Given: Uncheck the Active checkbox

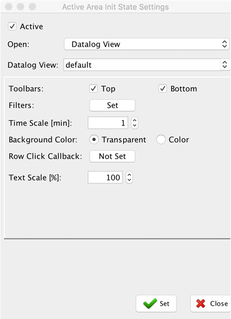Looking at the screenshot, I should [12, 27].
